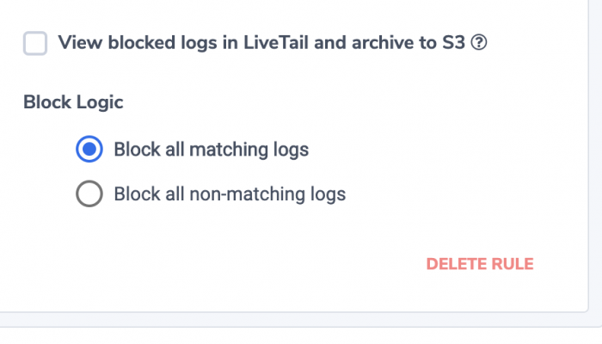Click the word 'LiveTail' in the checkbox label
Image resolution: width=602 pixels, height=344 pixels.
pos(276,42)
